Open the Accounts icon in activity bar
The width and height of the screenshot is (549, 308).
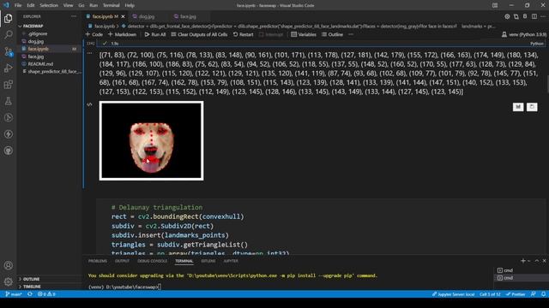(x=8, y=265)
